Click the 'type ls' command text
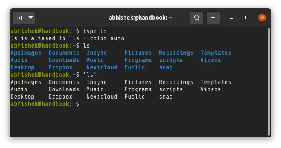This screenshot has width=281, height=148. [95, 31]
